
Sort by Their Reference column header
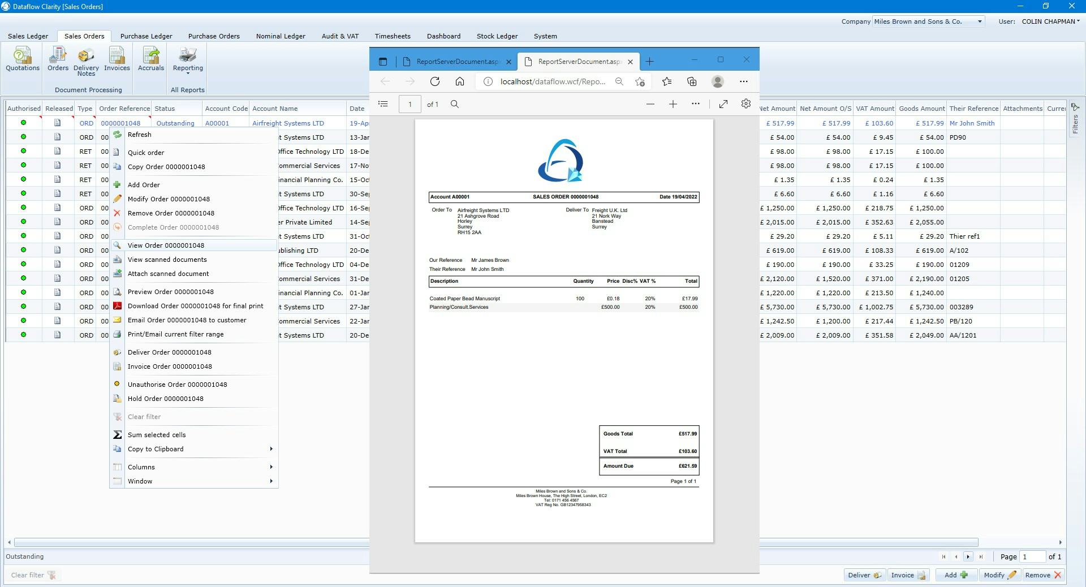[973, 109]
